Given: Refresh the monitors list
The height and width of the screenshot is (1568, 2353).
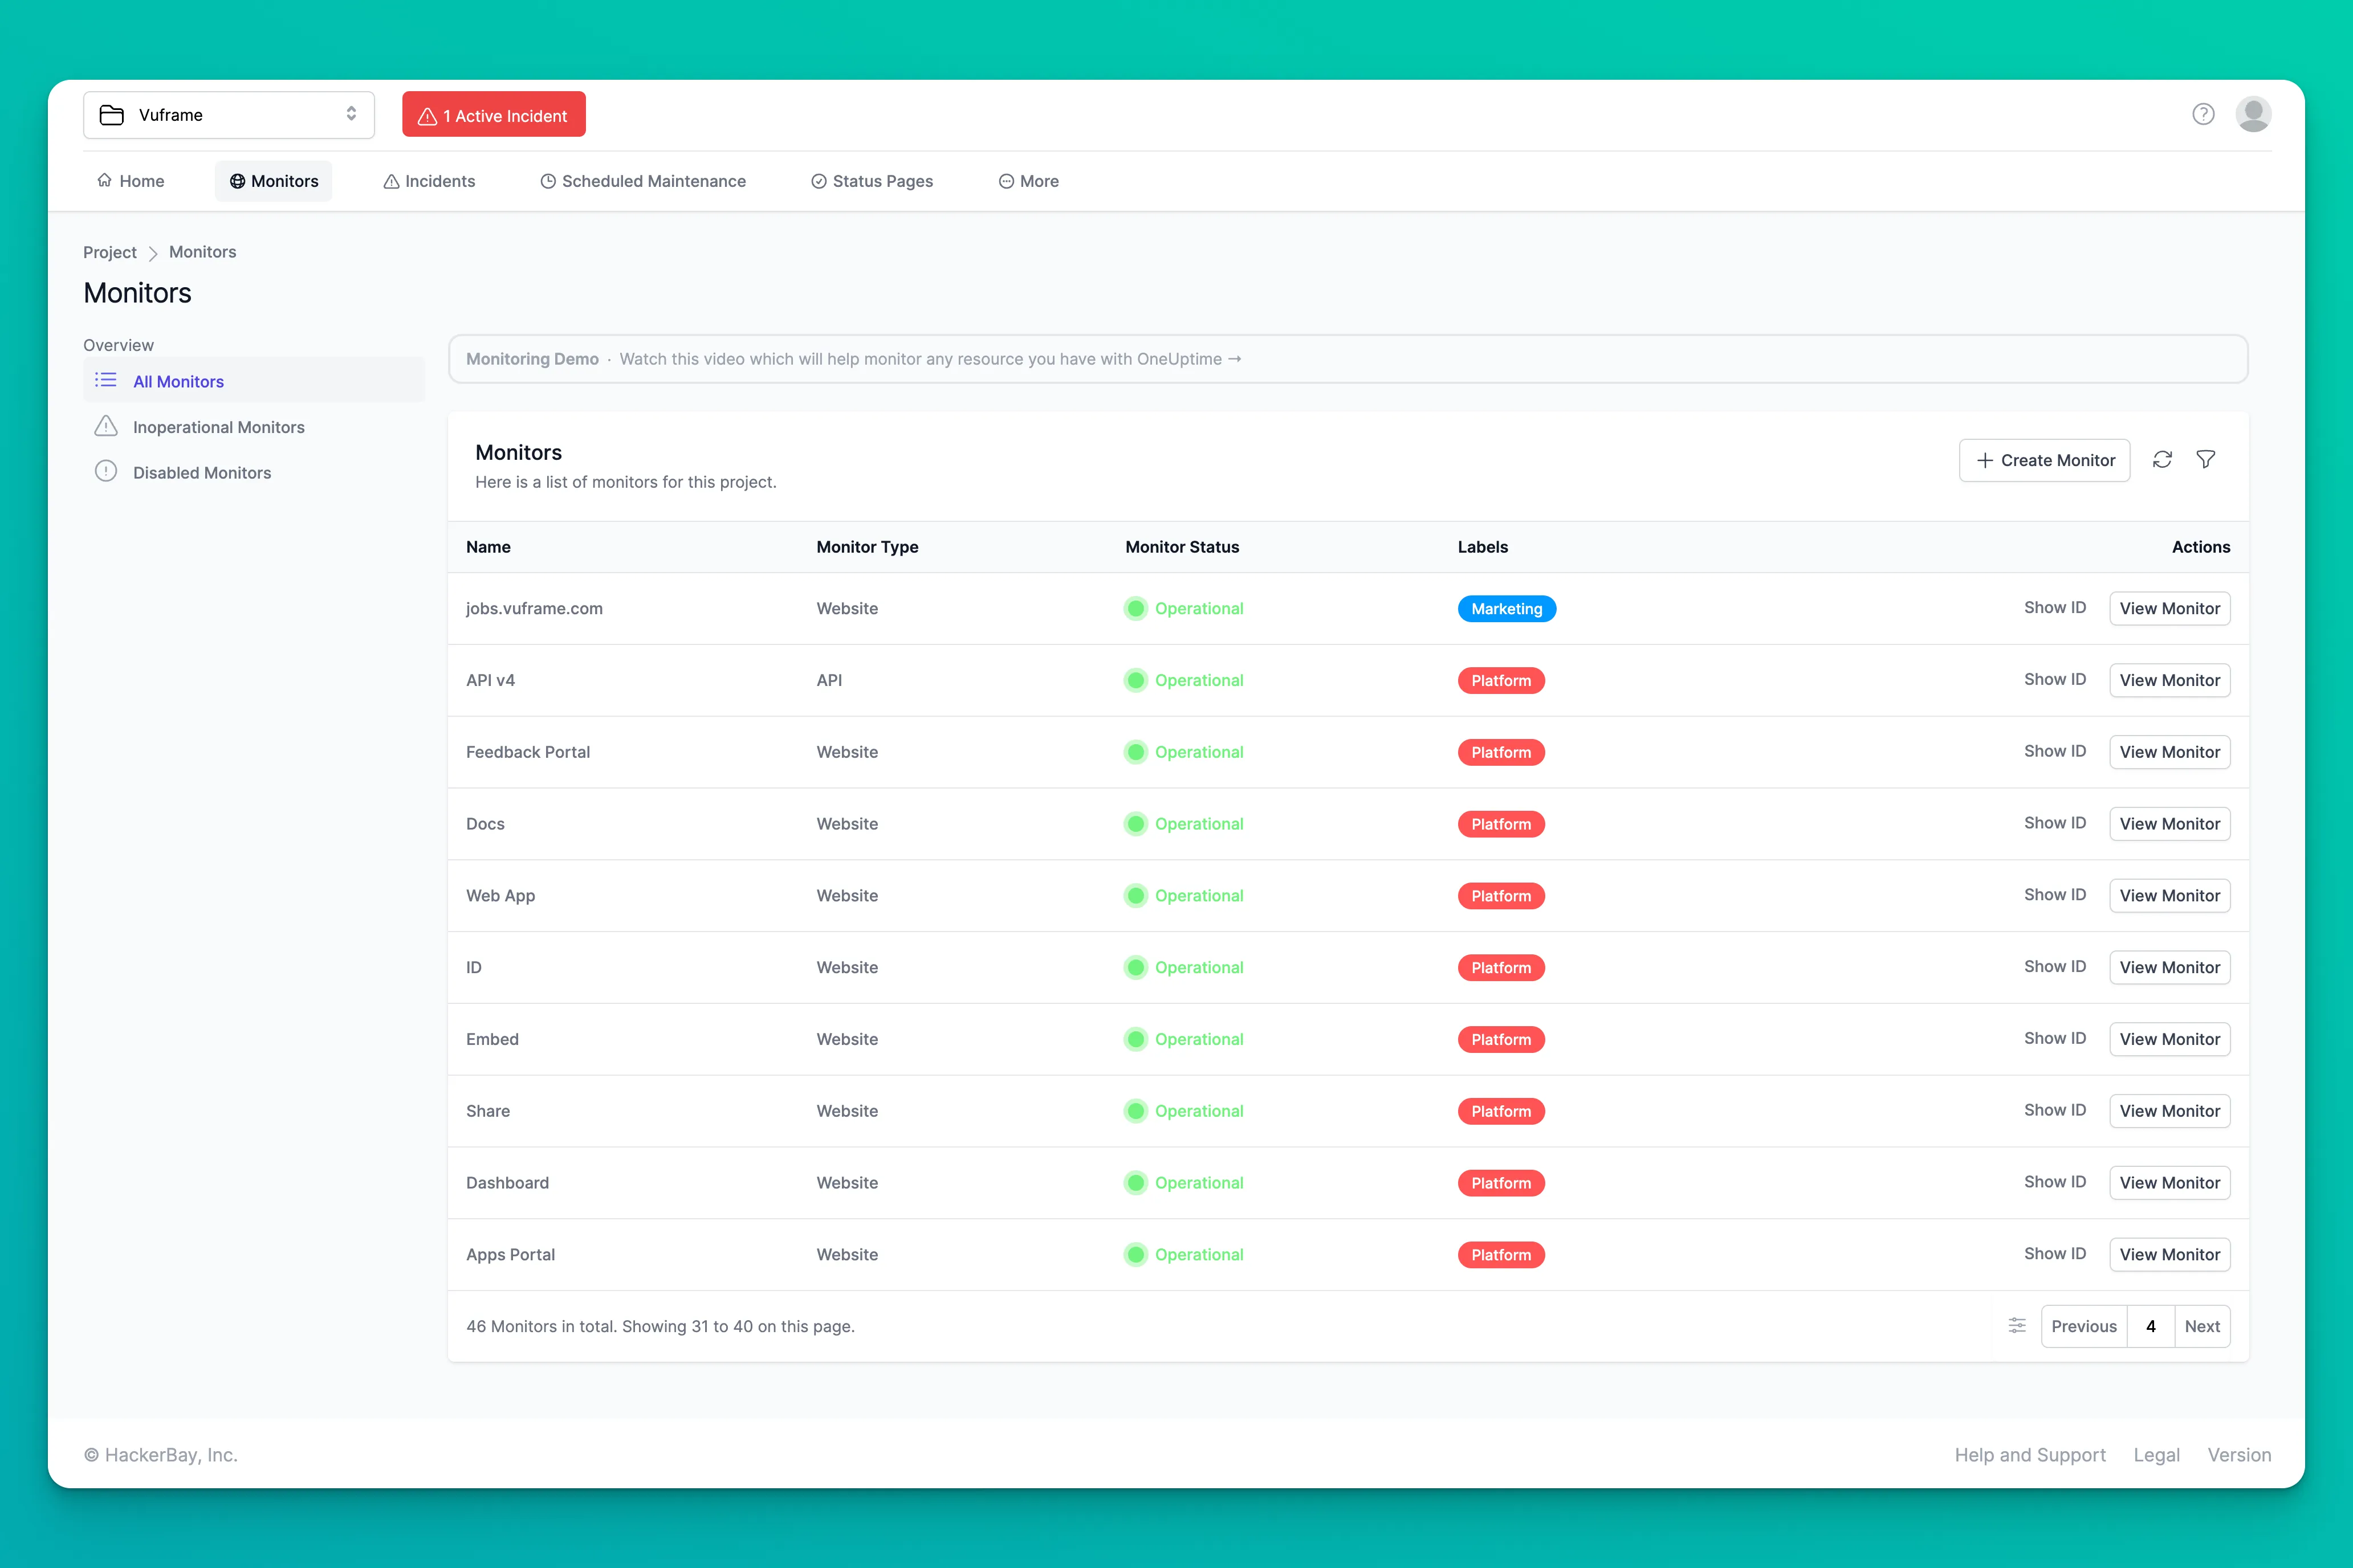Looking at the screenshot, I should coord(2162,459).
